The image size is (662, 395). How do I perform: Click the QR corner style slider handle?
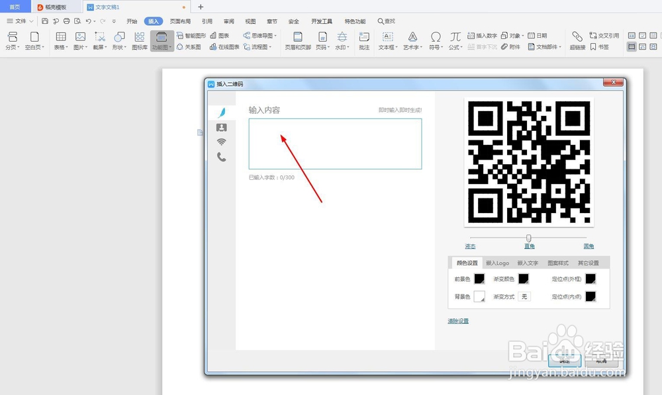tap(528, 238)
